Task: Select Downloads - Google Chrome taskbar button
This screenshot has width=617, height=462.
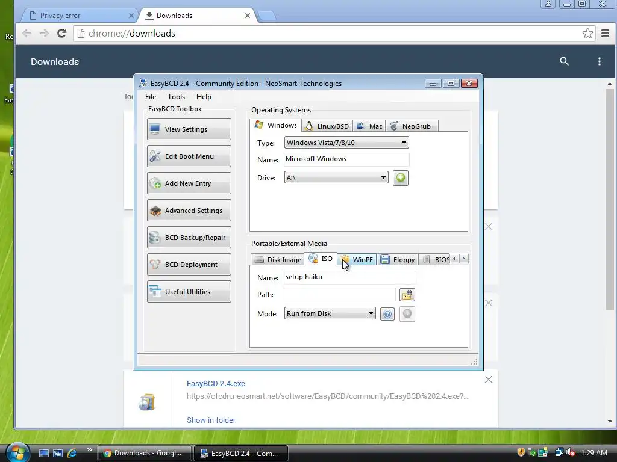Action: (145, 453)
